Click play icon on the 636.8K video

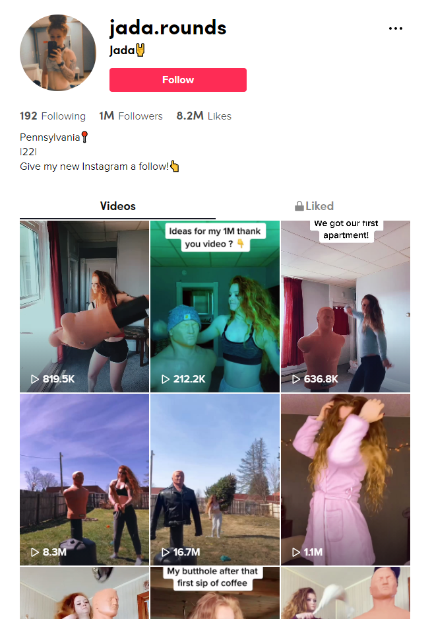pyautogui.click(x=296, y=379)
